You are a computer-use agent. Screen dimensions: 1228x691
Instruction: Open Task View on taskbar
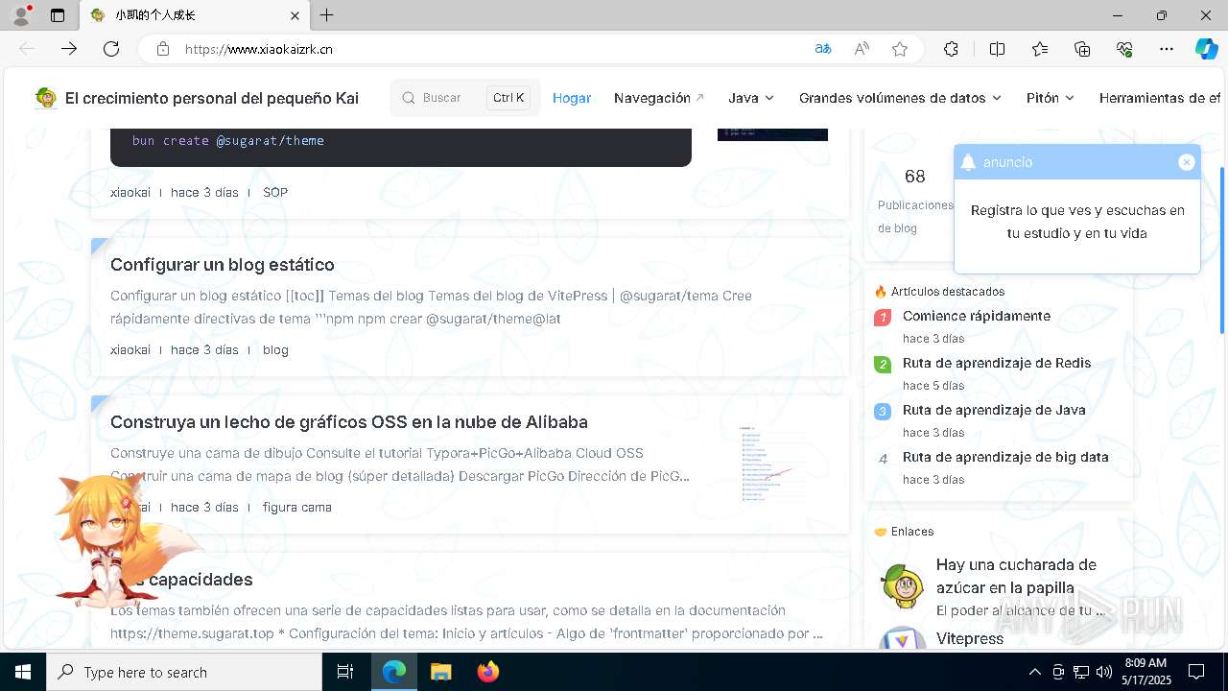(345, 672)
